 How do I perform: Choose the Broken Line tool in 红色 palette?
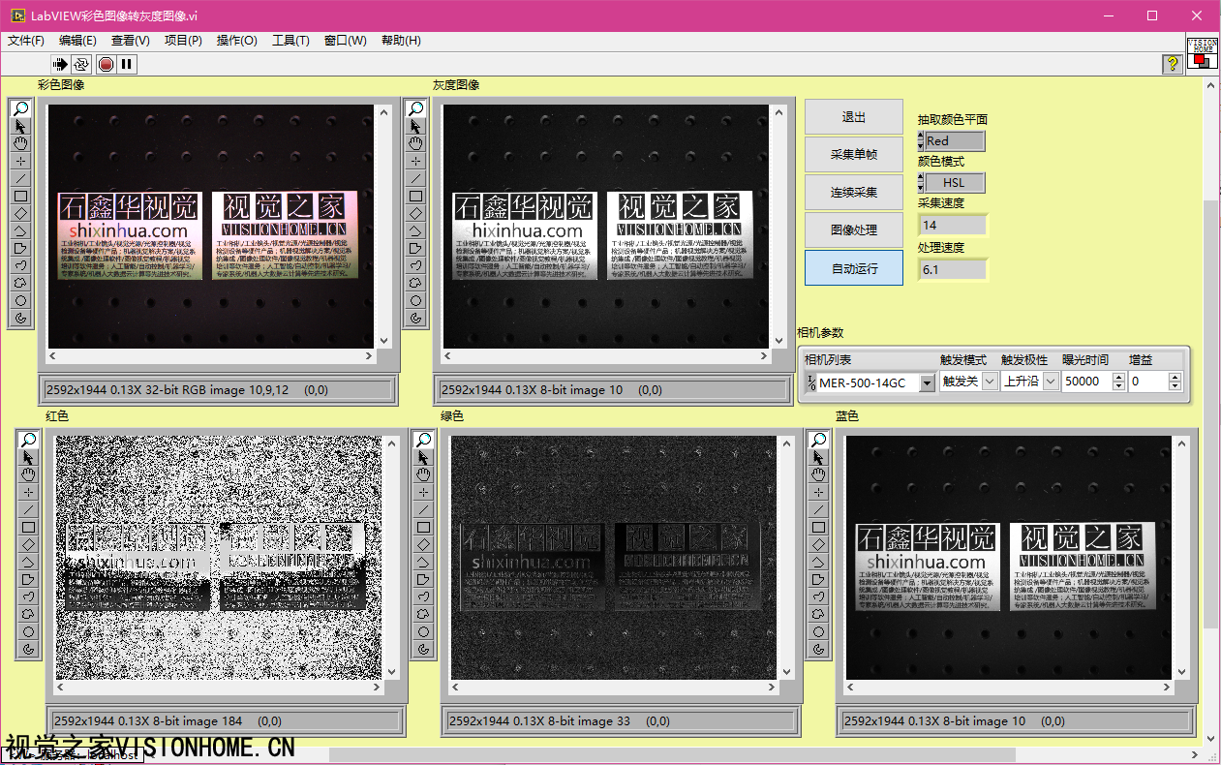pos(28,562)
